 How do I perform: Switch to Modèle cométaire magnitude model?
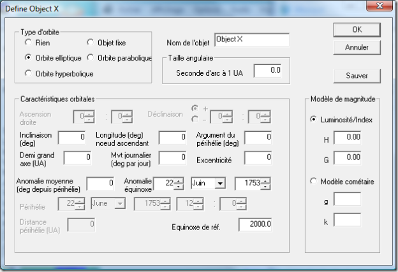point(313,182)
